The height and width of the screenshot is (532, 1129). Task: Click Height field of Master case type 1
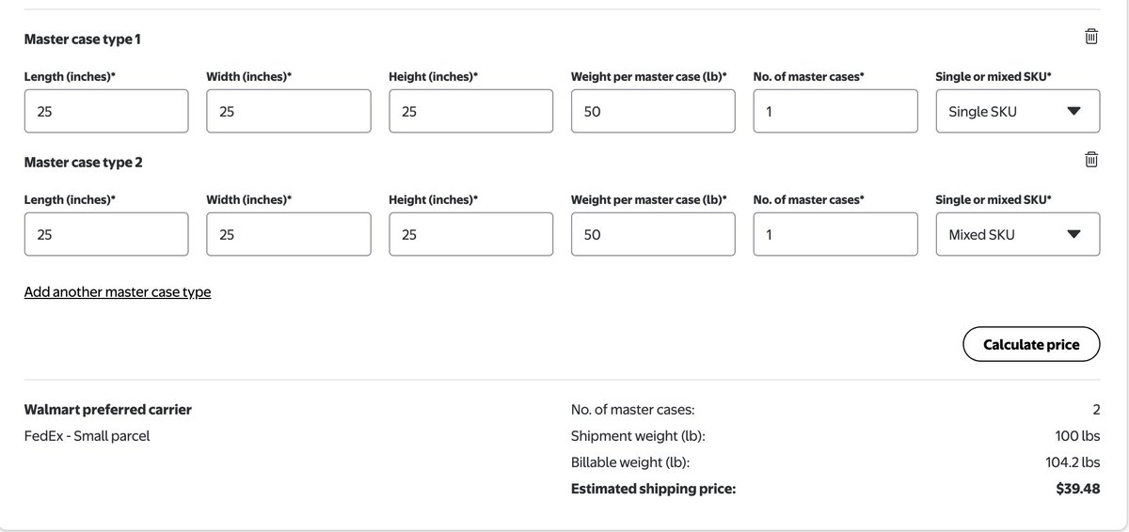coord(470,111)
